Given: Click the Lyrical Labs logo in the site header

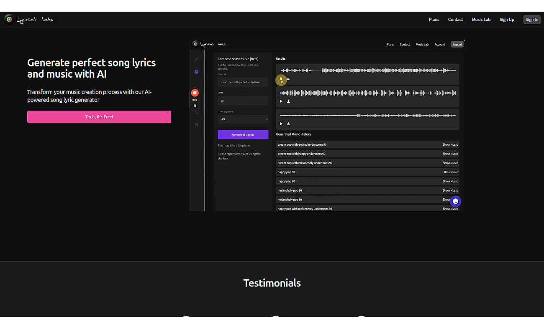Looking at the screenshot, I should pos(29,19).
